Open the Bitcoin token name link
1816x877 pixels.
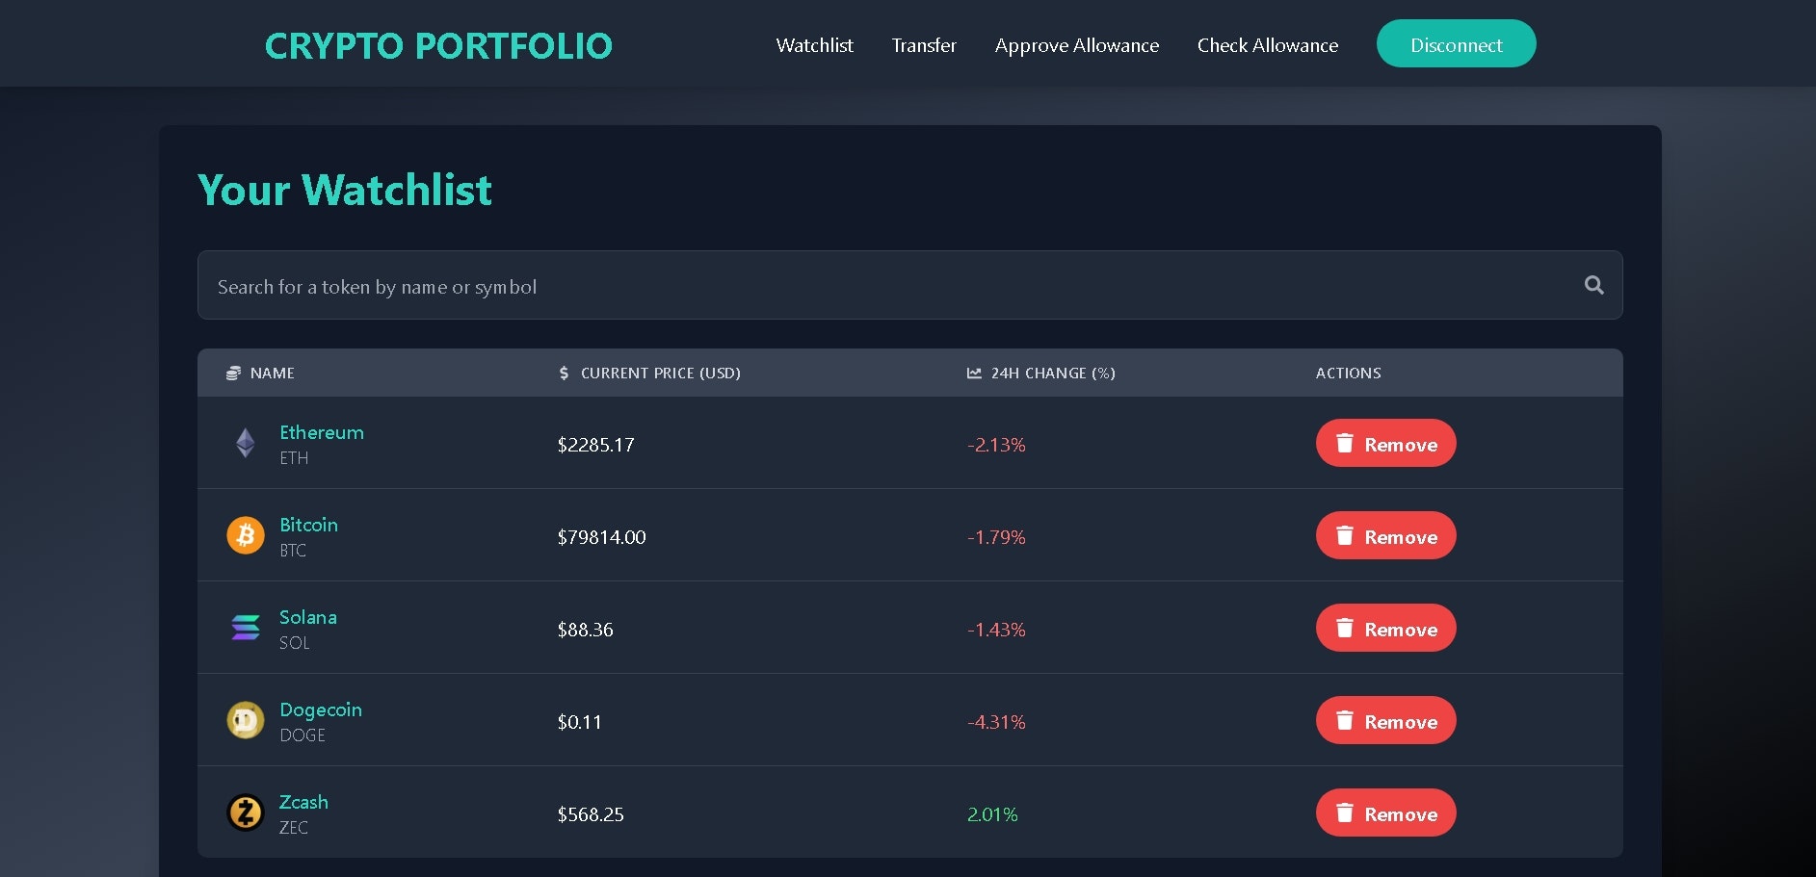pos(308,525)
